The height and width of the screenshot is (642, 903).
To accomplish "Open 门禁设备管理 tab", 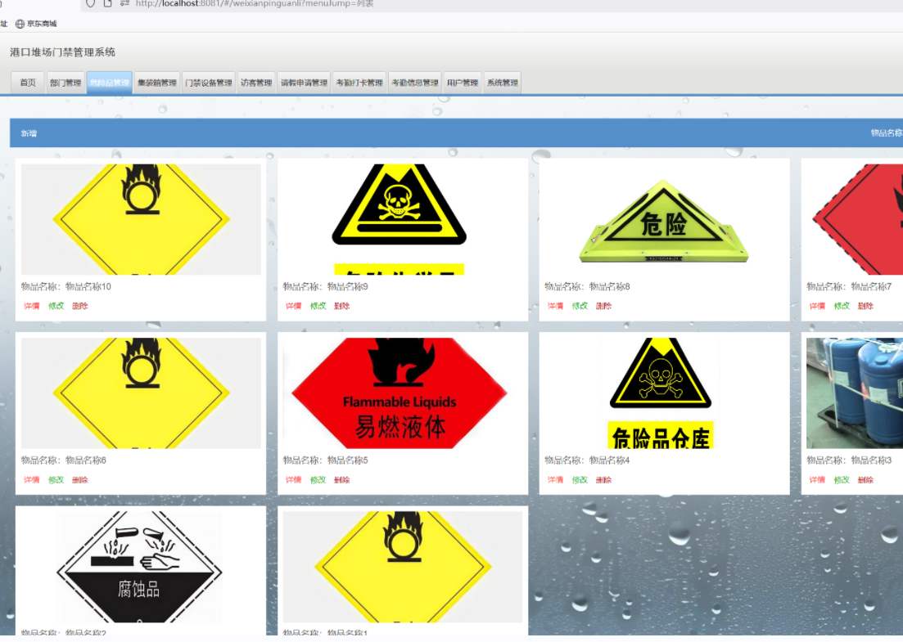I will 208,83.
